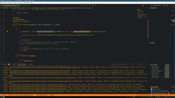The image size is (175, 98).
Task: Open the Go menu
Action: tap(19, 3)
